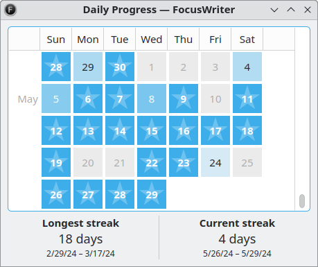318x267 pixels.
Task: Click the FocusWriter app icon in title bar
Action: coord(10,10)
